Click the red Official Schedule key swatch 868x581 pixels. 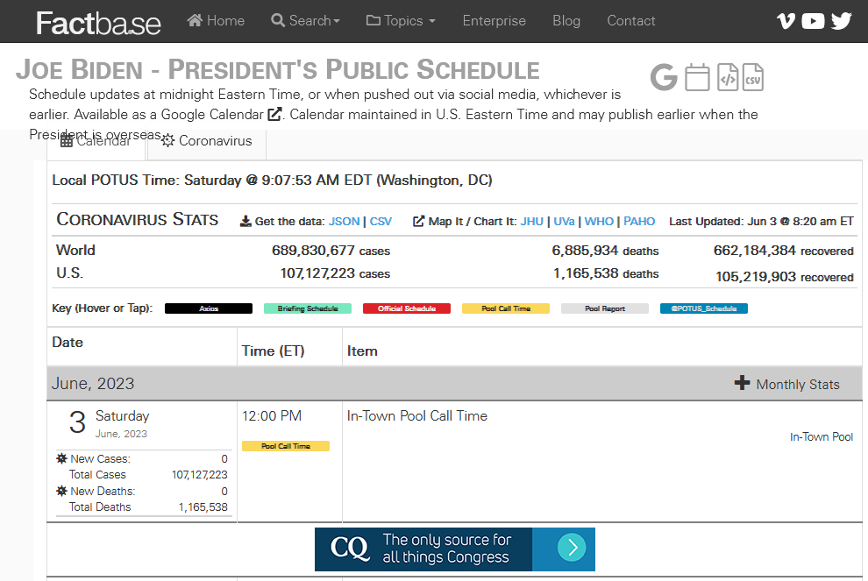[407, 308]
